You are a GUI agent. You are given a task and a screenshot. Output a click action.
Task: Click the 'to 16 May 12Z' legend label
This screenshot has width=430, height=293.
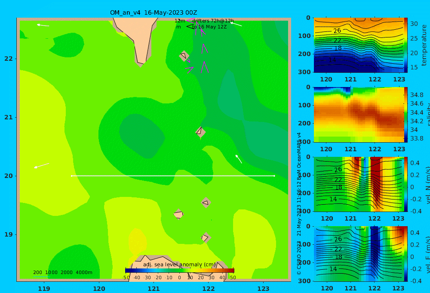pos(209,27)
